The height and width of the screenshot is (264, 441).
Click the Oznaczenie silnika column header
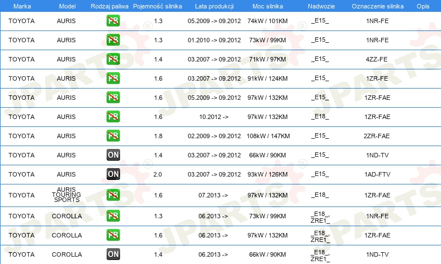[x=377, y=6]
